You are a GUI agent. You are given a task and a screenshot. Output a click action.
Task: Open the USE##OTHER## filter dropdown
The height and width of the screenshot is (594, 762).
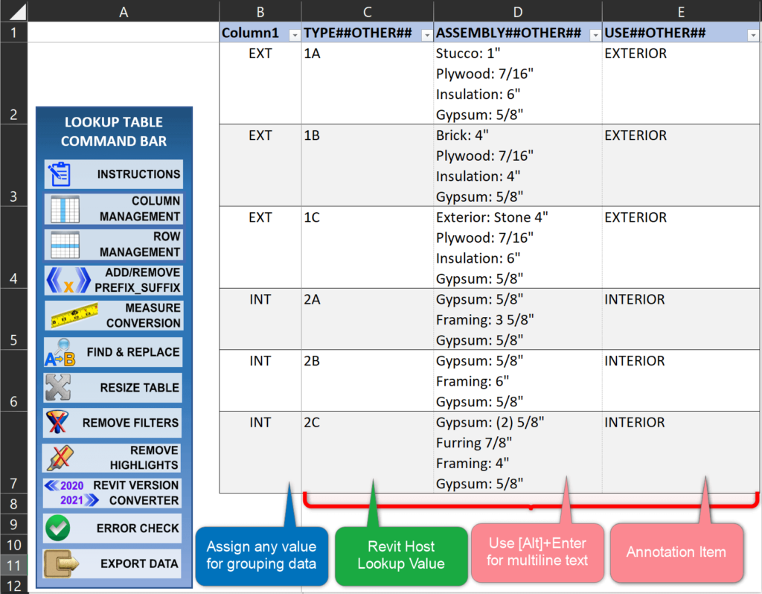tap(754, 34)
